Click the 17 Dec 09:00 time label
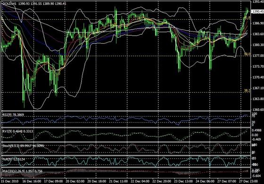The image size is (264, 184). (53, 182)
